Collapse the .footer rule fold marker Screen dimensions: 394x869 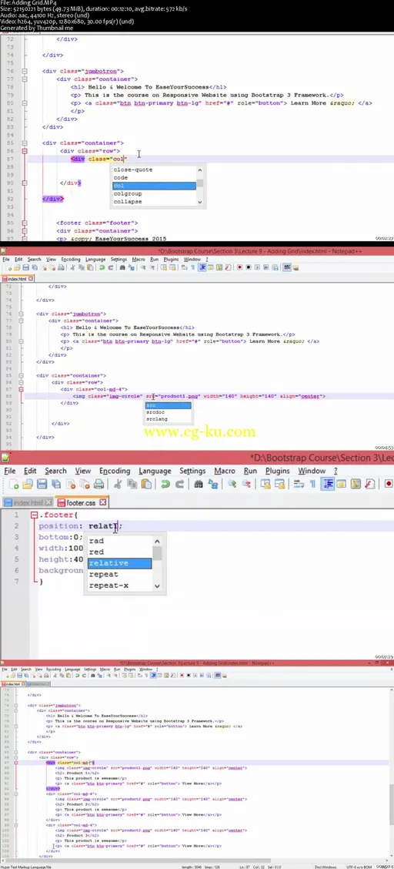[34, 515]
